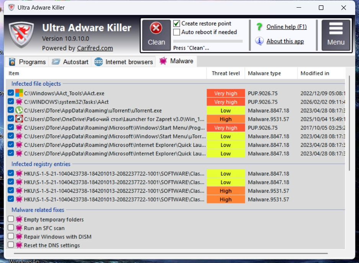This screenshot has width=359, height=263.
Task: Check Reset the DNS settings option
Action: pyautogui.click(x=11, y=245)
